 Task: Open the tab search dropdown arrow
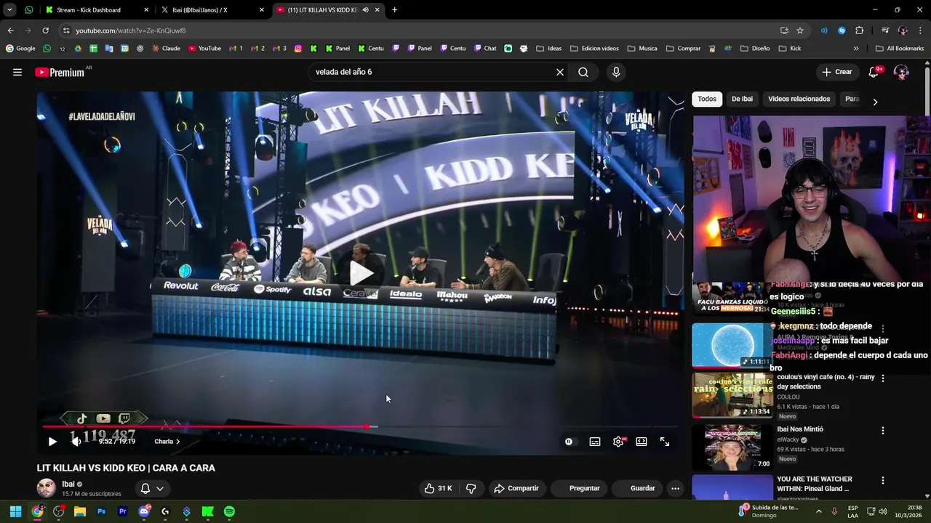pos(9,10)
